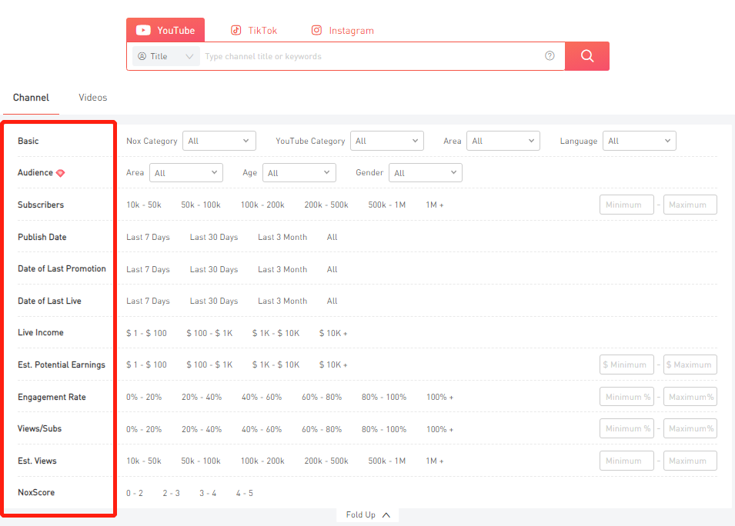This screenshot has height=526, width=735.
Task: Switch to the Instagram platform tab
Action: click(x=342, y=31)
